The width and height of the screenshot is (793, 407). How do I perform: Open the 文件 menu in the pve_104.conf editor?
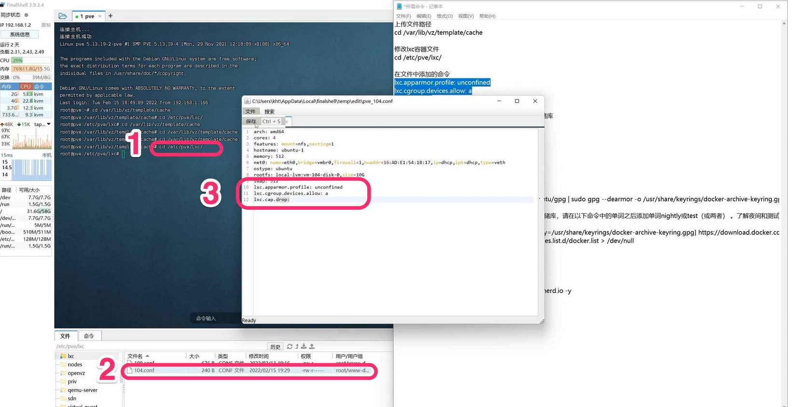(250, 112)
